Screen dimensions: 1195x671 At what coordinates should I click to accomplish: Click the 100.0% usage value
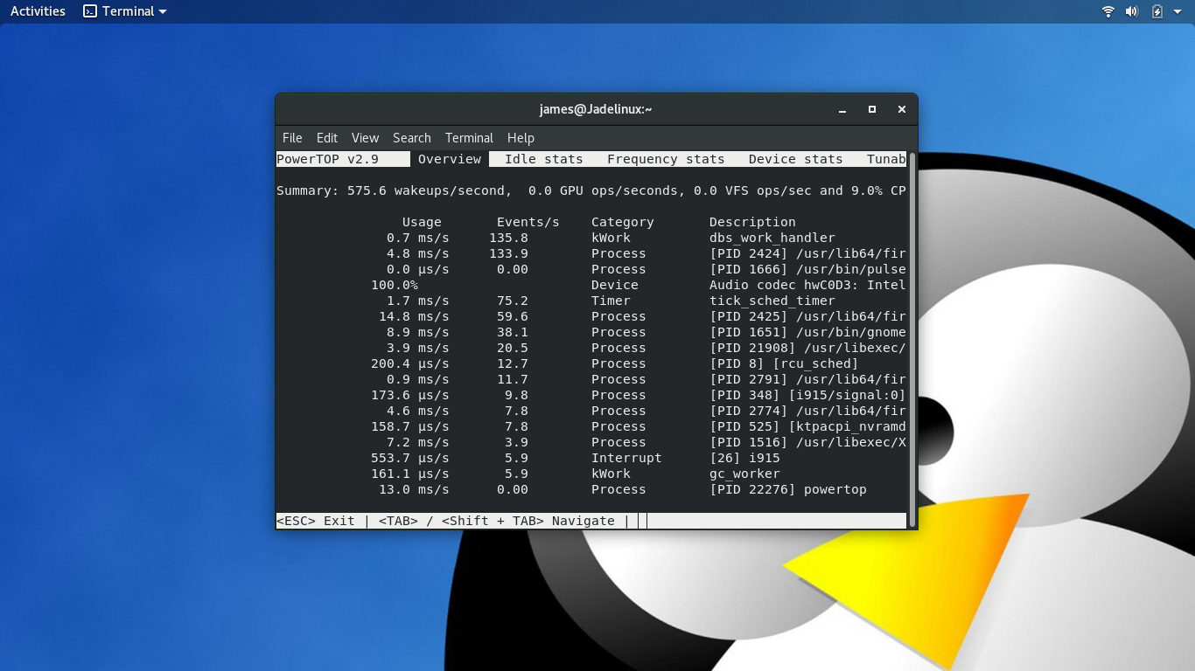tap(395, 285)
